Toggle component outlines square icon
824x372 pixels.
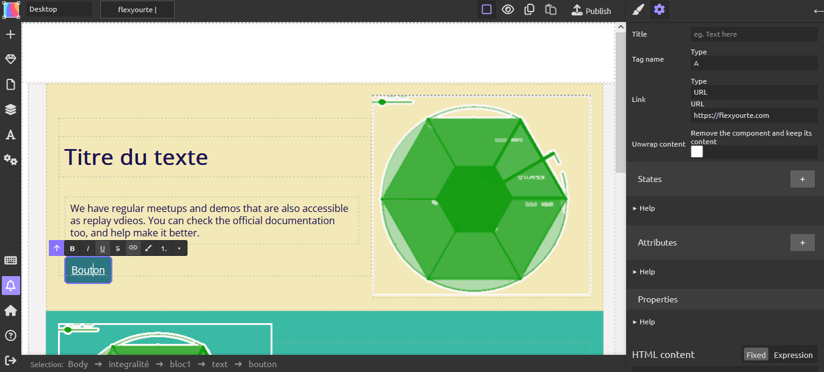[x=486, y=9]
